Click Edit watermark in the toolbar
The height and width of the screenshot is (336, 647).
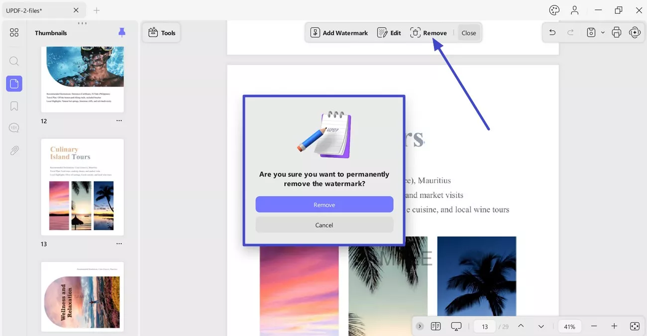(389, 33)
